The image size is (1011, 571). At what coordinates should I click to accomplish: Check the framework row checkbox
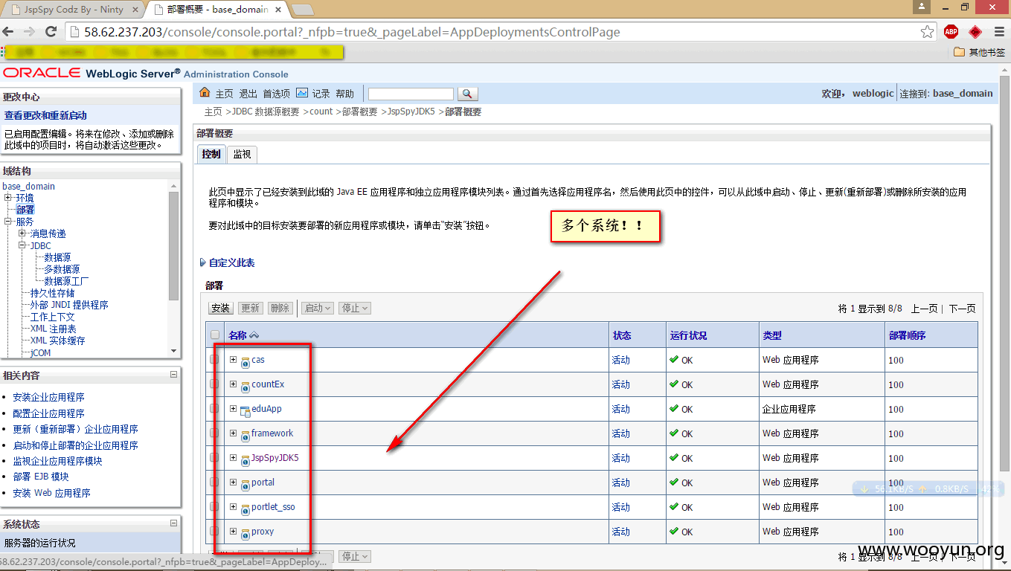click(x=215, y=433)
